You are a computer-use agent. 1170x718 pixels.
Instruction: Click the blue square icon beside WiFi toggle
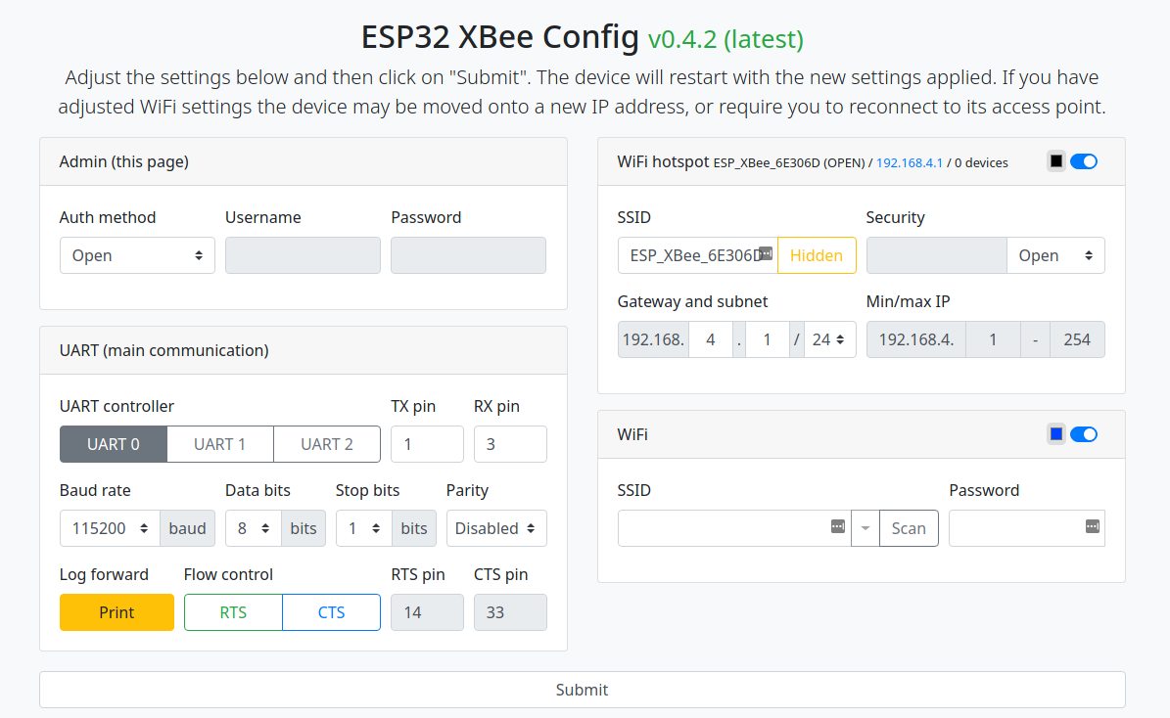(1056, 433)
